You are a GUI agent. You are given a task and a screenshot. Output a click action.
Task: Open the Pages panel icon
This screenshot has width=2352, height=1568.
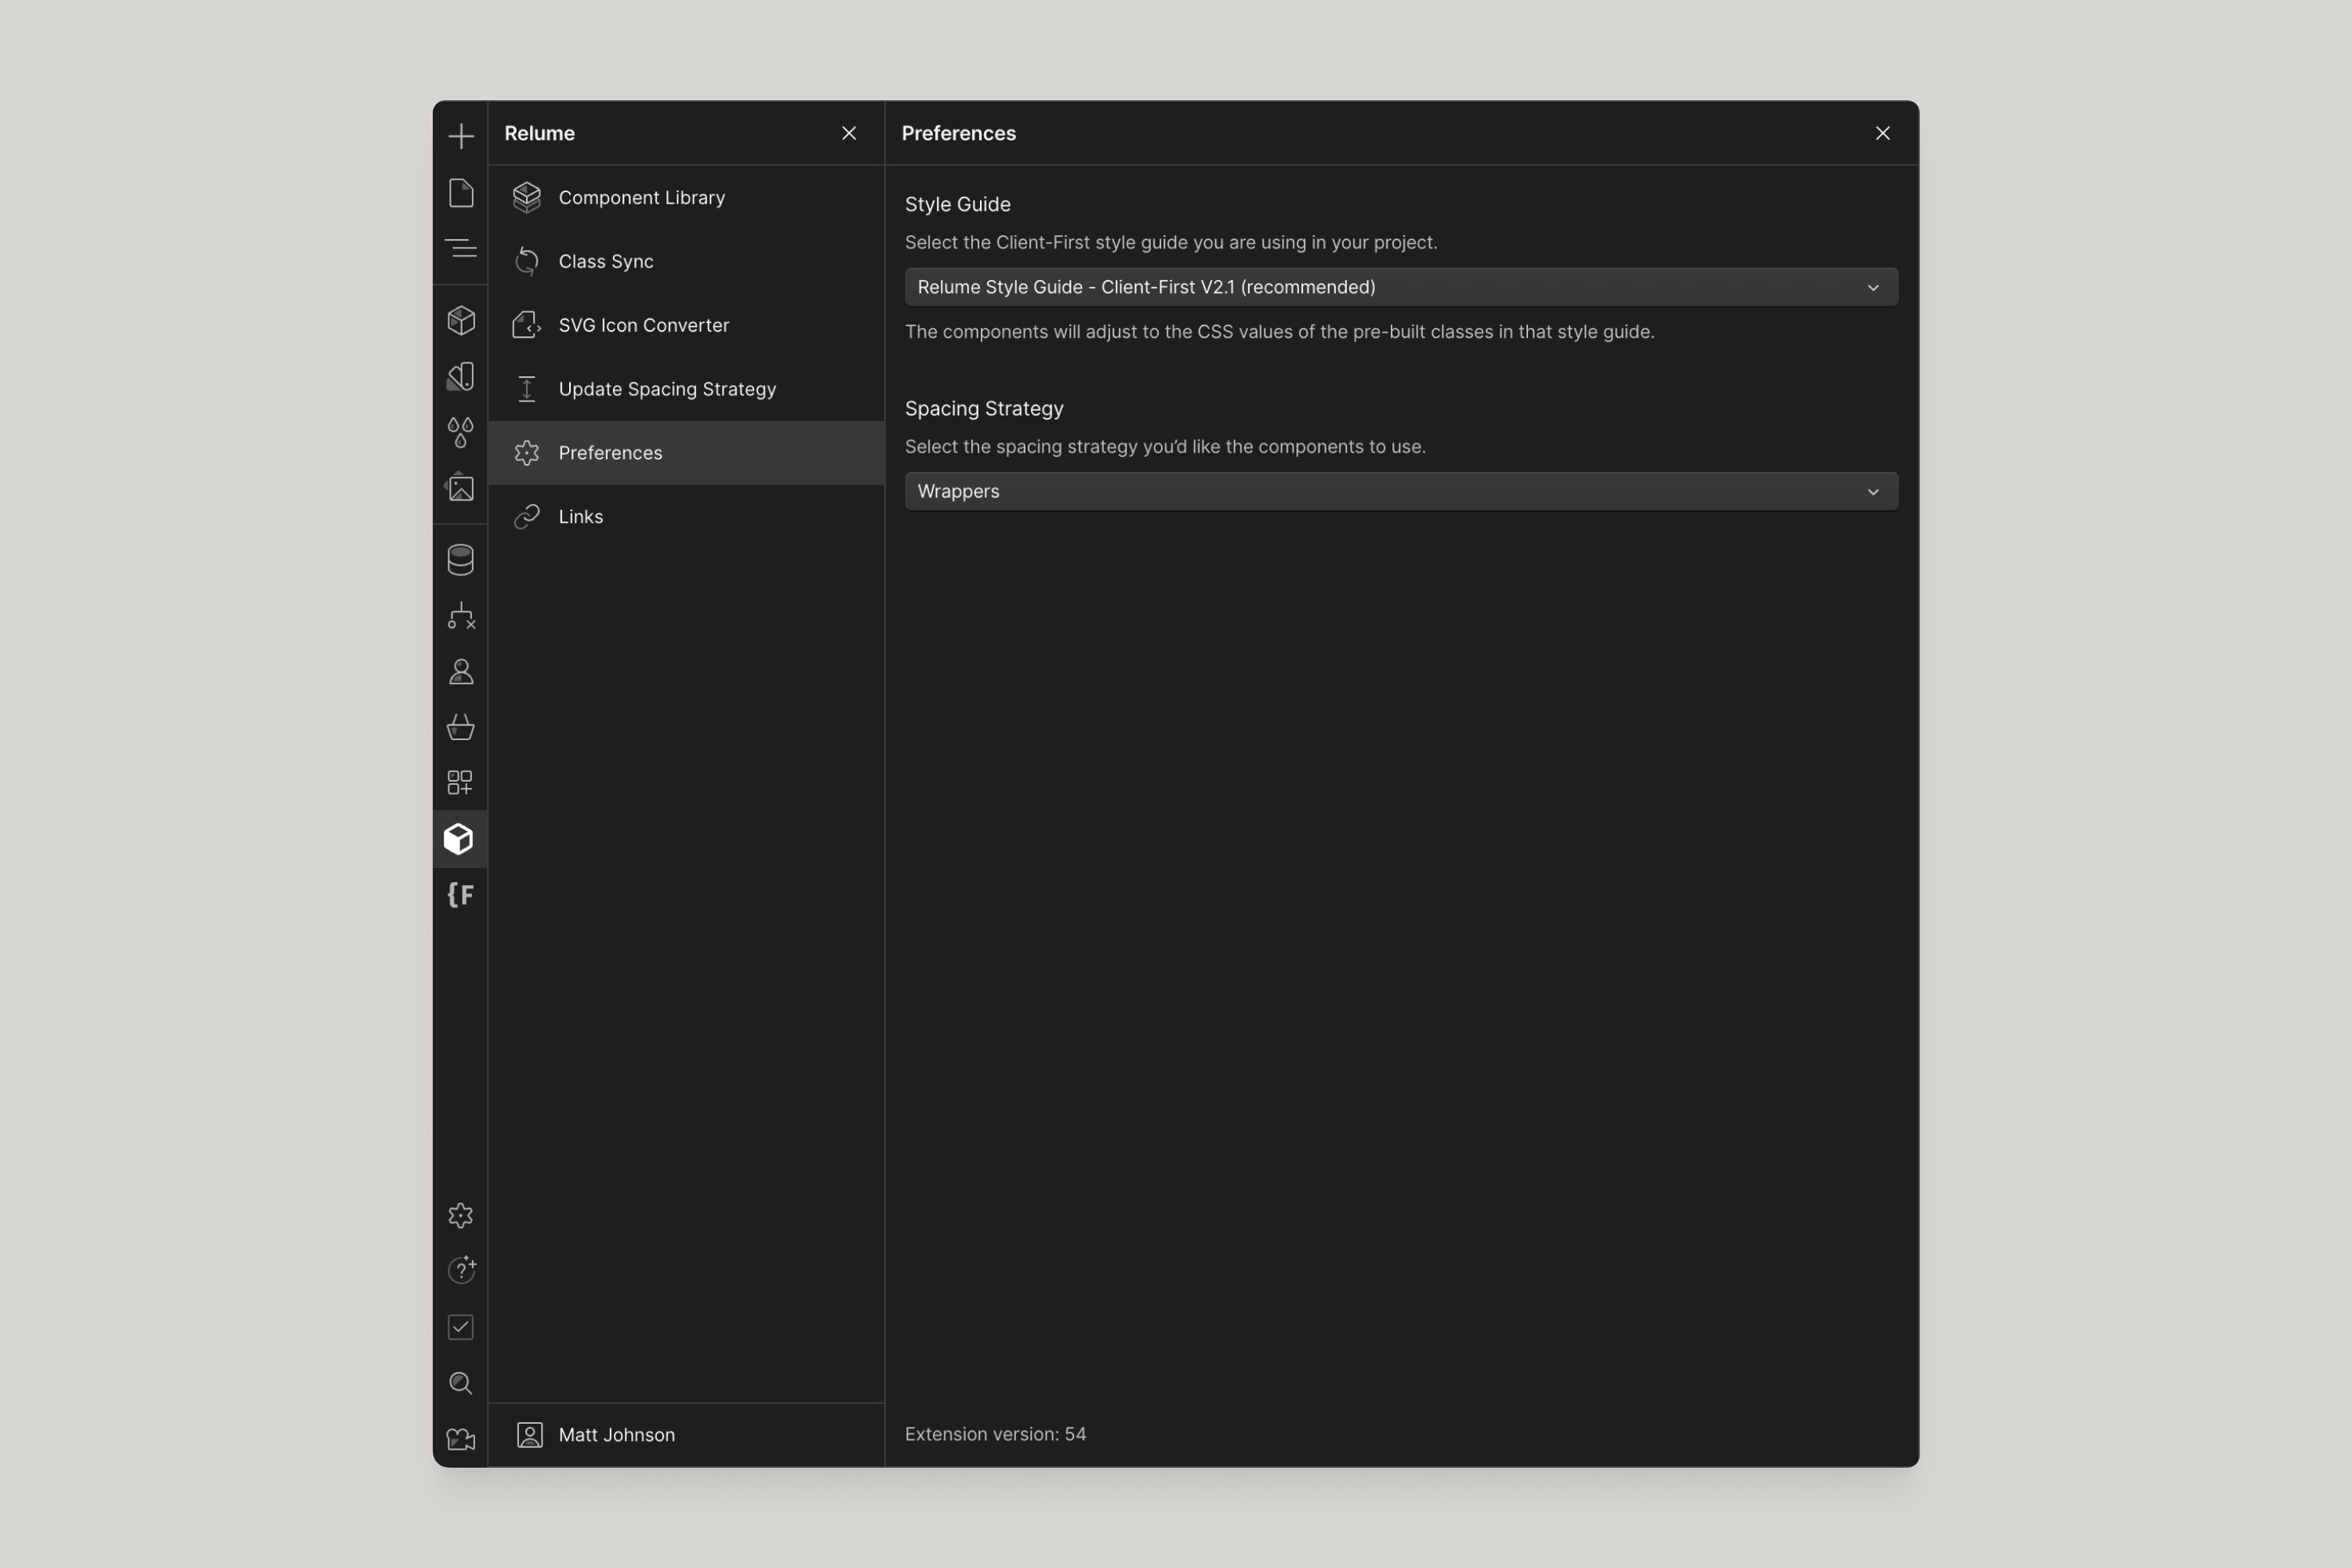pyautogui.click(x=461, y=193)
